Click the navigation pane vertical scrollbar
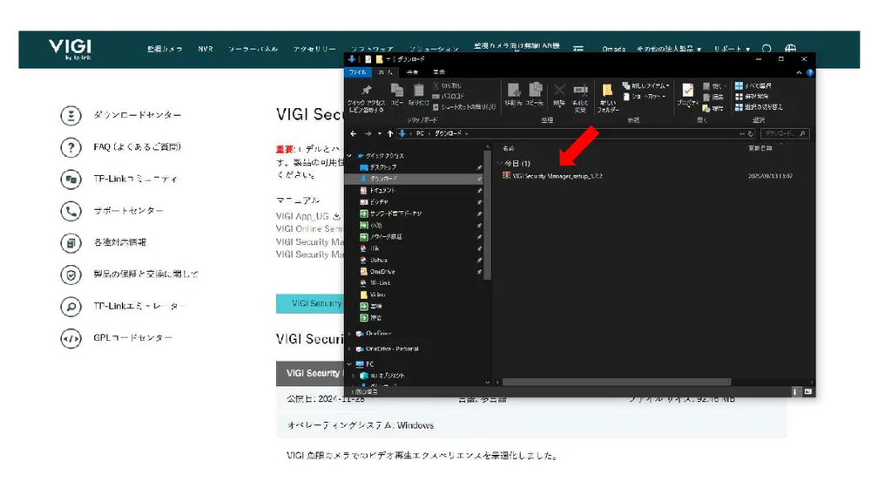The height and width of the screenshot is (502, 871). [487, 215]
